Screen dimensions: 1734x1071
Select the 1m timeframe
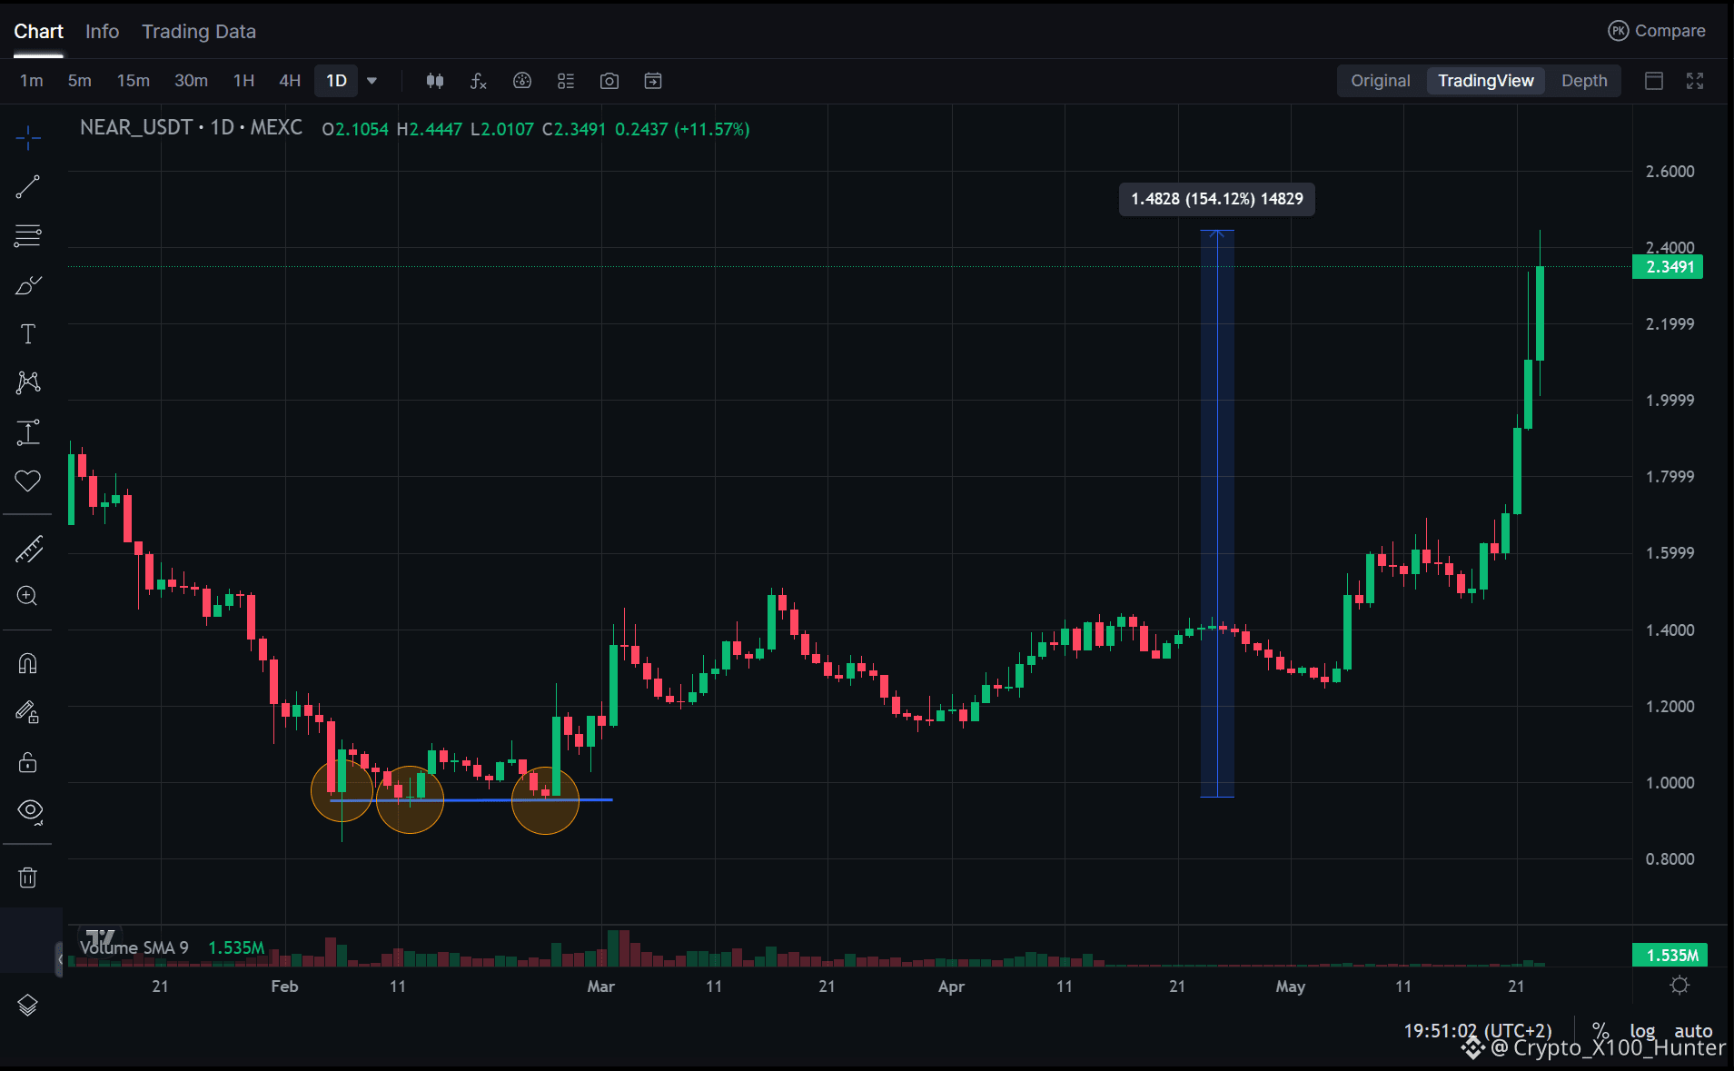(32, 81)
